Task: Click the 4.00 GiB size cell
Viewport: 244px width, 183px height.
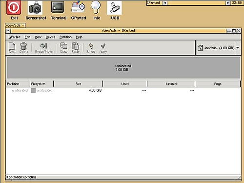Action: 95,90
